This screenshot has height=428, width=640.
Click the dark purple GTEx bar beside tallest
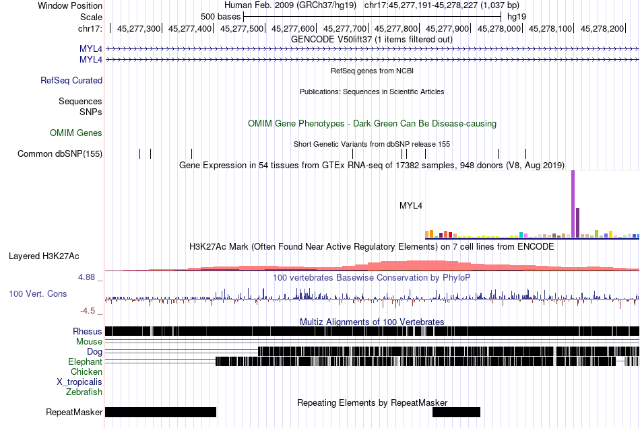tap(577, 223)
